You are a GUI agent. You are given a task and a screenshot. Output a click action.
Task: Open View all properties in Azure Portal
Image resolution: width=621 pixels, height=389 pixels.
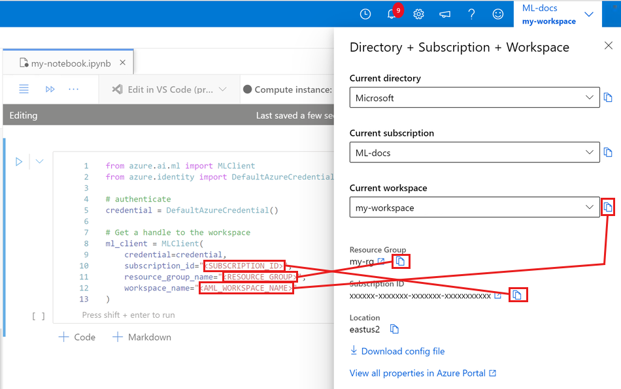(422, 373)
